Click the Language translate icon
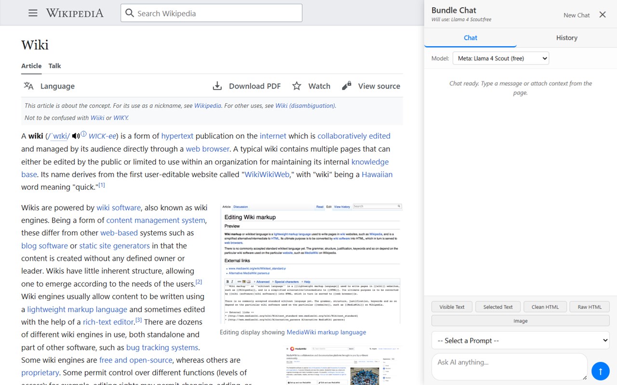This screenshot has width=617, height=385. (x=29, y=86)
